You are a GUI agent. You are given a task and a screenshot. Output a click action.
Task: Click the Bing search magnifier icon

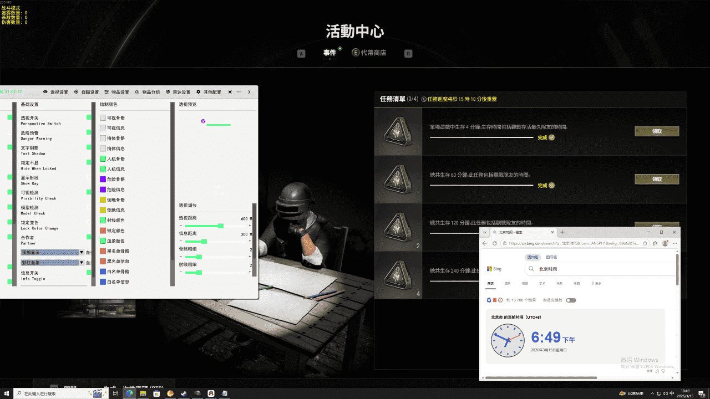click(x=531, y=269)
